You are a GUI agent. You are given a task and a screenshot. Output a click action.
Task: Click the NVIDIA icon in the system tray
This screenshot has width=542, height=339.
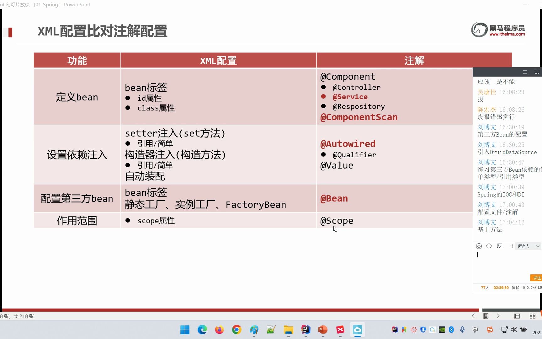point(442,330)
